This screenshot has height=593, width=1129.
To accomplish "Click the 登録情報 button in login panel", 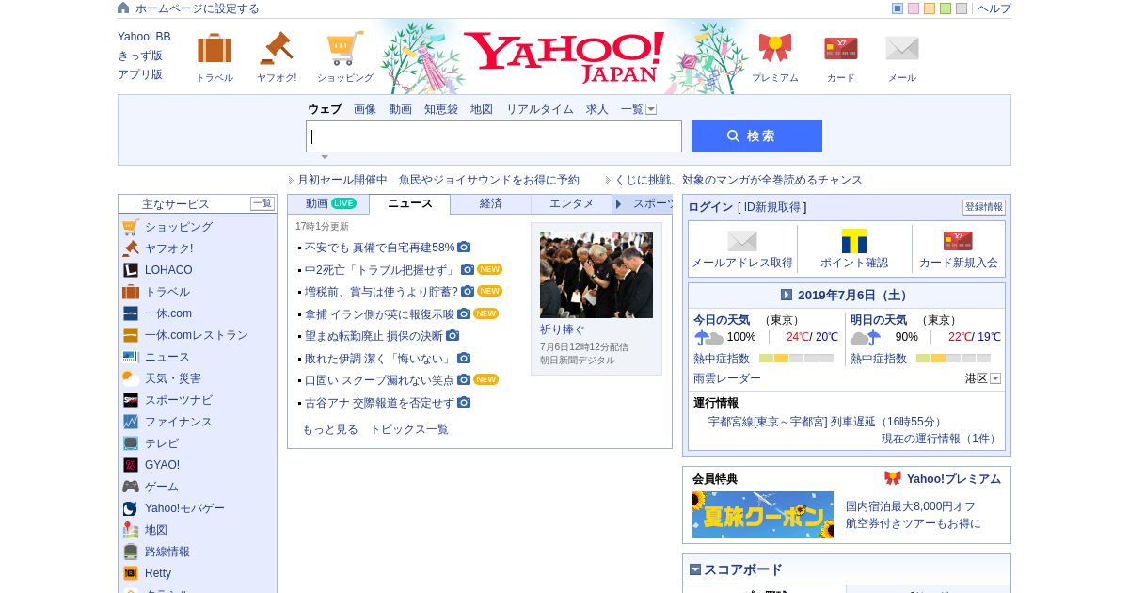I will pos(984,207).
